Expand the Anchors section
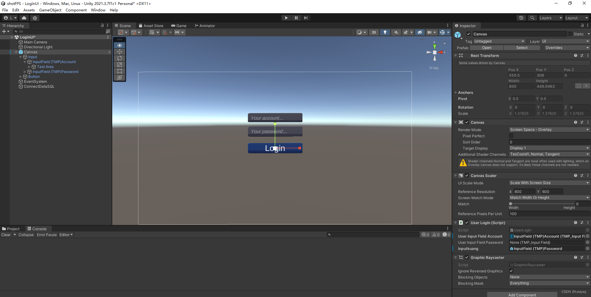 (x=456, y=92)
